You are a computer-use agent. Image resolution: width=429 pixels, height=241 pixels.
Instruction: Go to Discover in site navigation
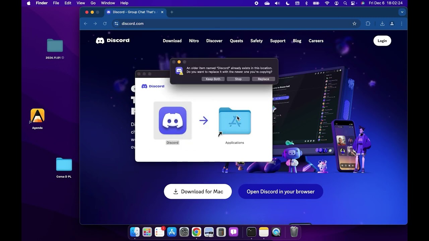coord(214,41)
